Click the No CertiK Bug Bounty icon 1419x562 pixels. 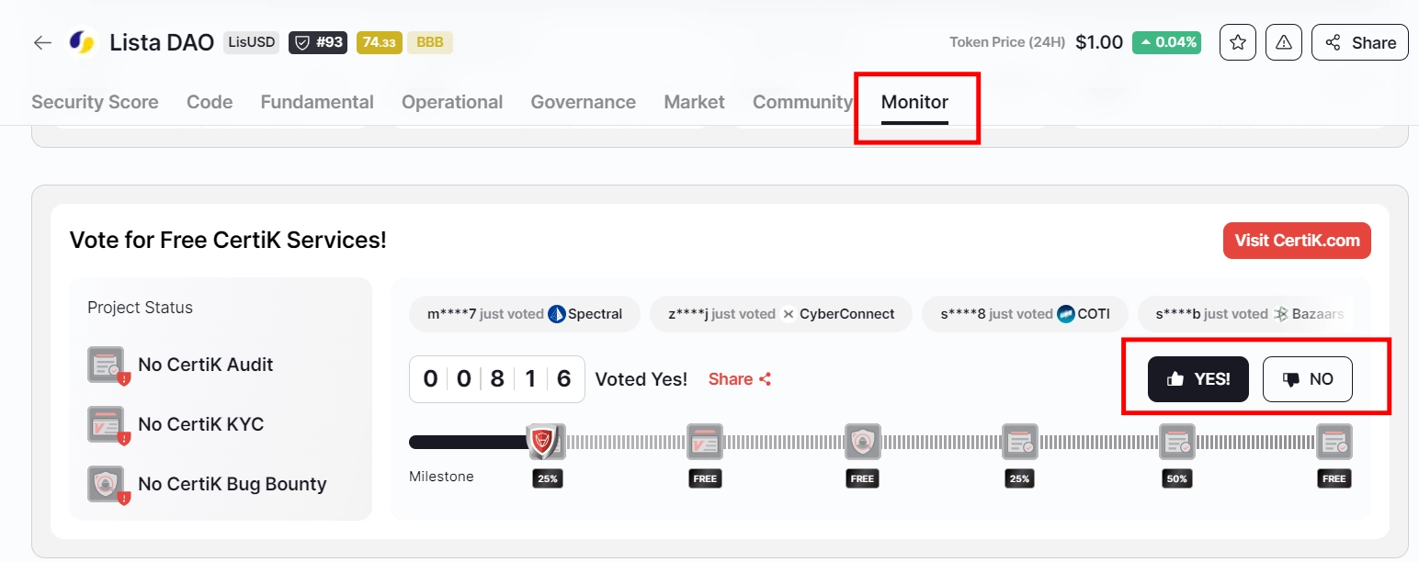(x=107, y=484)
